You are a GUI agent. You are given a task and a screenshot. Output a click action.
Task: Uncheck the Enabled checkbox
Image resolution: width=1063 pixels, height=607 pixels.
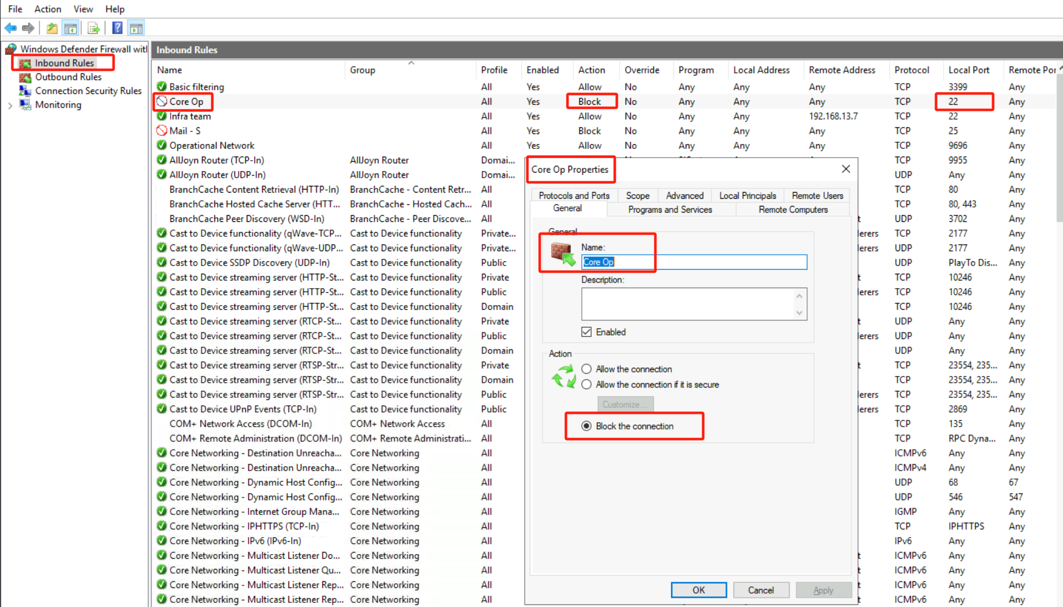587,332
